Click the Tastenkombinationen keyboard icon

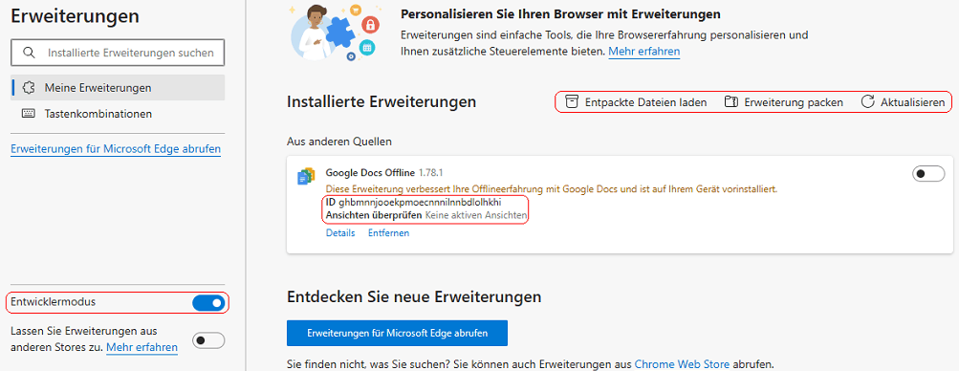click(28, 114)
